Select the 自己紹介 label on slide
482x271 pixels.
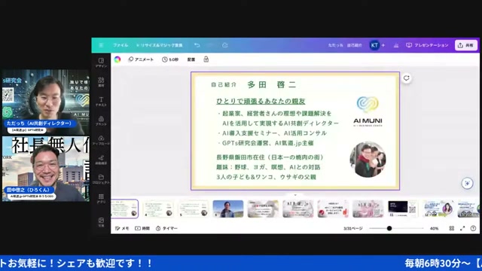[224, 84]
